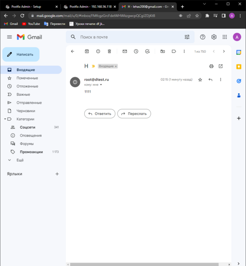Open the Помеченные starred folder
The height and width of the screenshot is (266, 246).
tap(31, 78)
